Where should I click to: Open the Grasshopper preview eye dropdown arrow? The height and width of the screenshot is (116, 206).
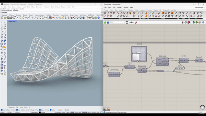coord(134,23)
